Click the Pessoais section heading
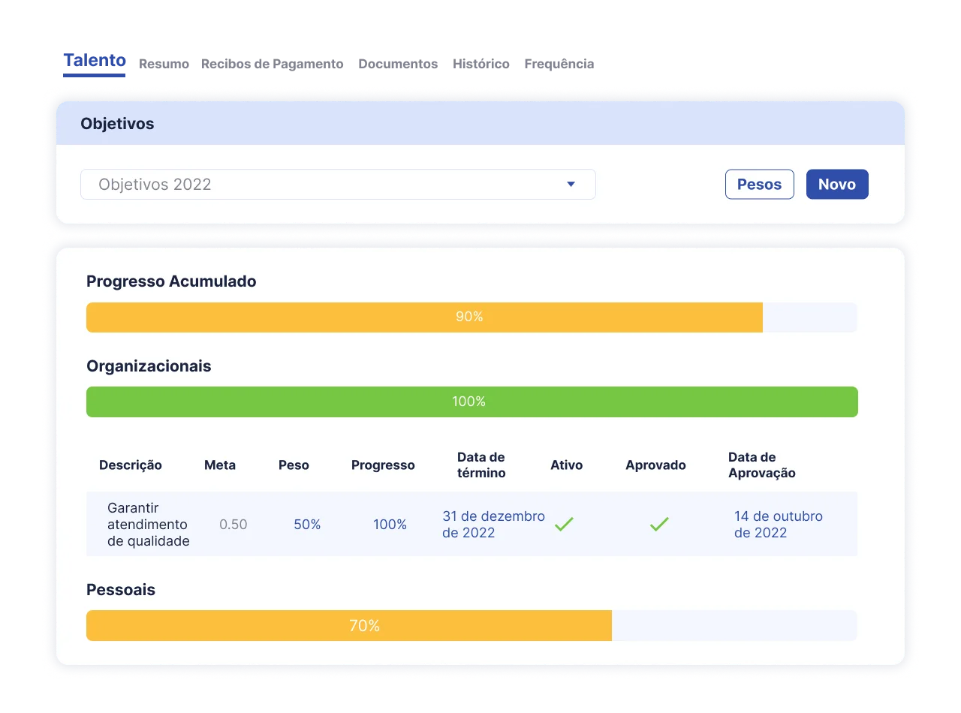The height and width of the screenshot is (713, 961). click(x=121, y=590)
